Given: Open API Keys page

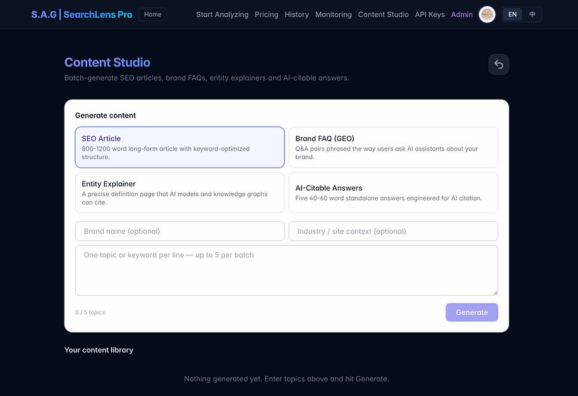Looking at the screenshot, I should click(430, 15).
